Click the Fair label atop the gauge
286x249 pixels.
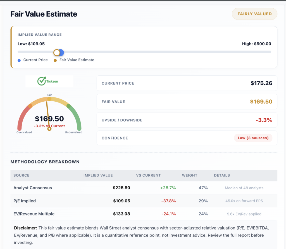(49, 95)
